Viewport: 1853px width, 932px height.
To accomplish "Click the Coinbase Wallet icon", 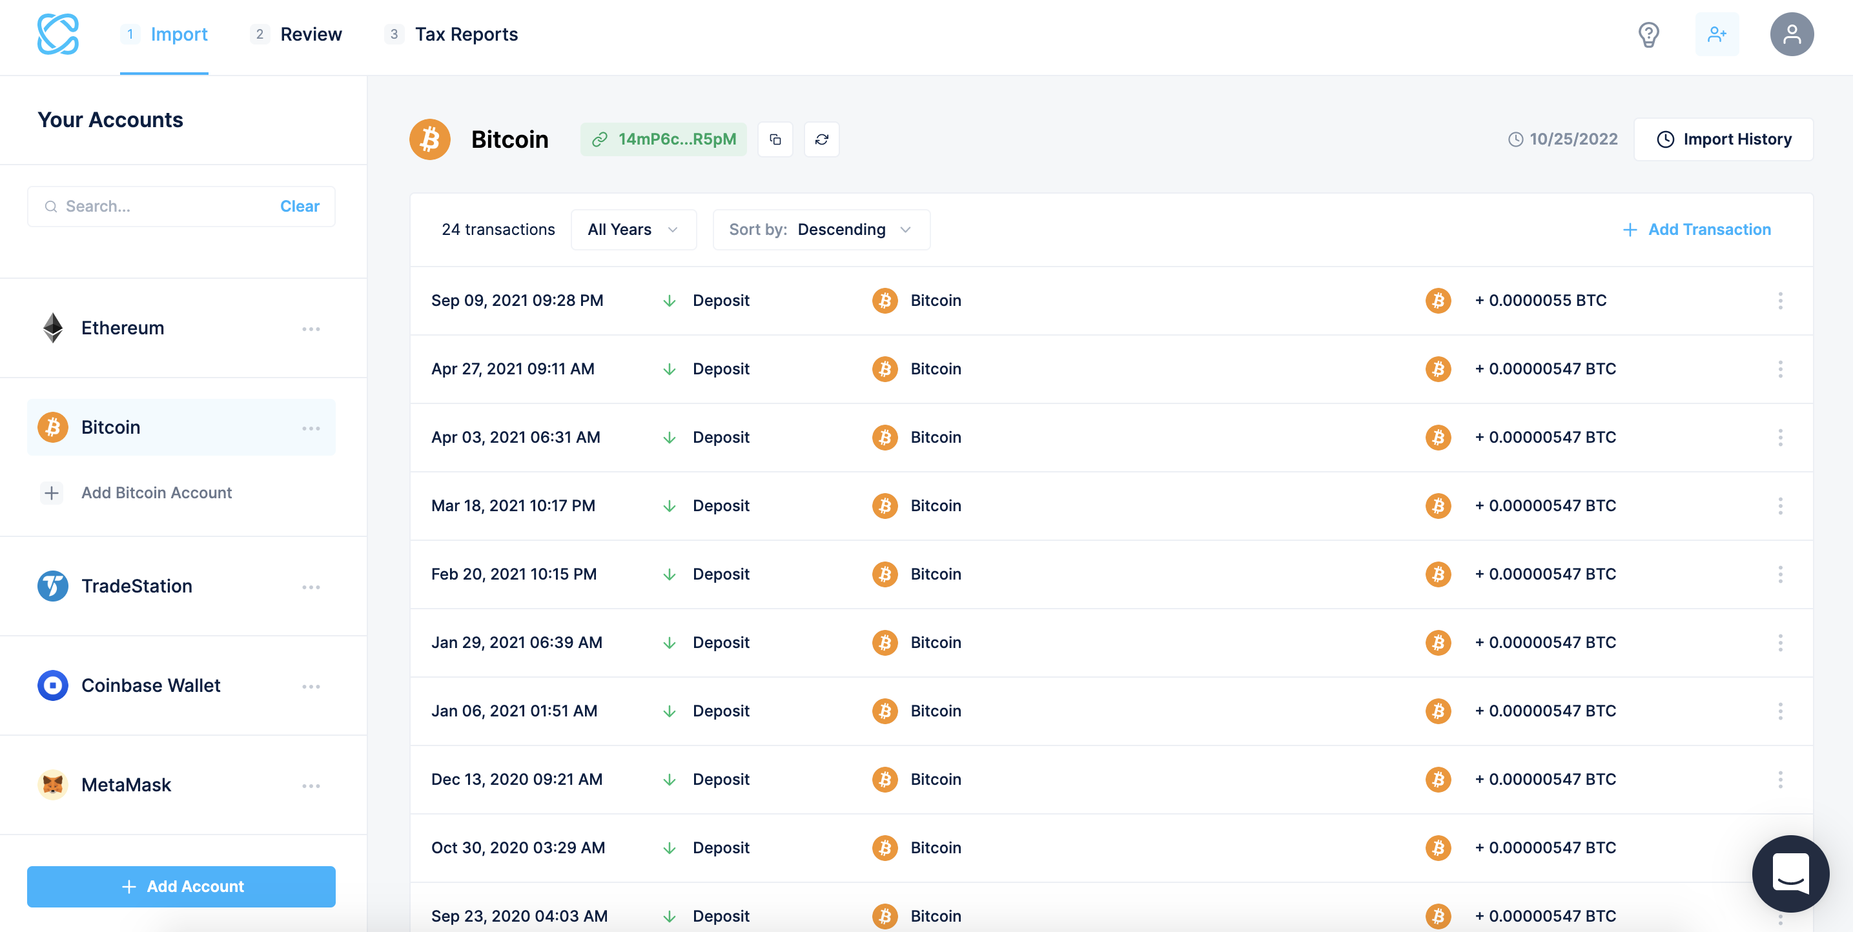I will coord(52,685).
